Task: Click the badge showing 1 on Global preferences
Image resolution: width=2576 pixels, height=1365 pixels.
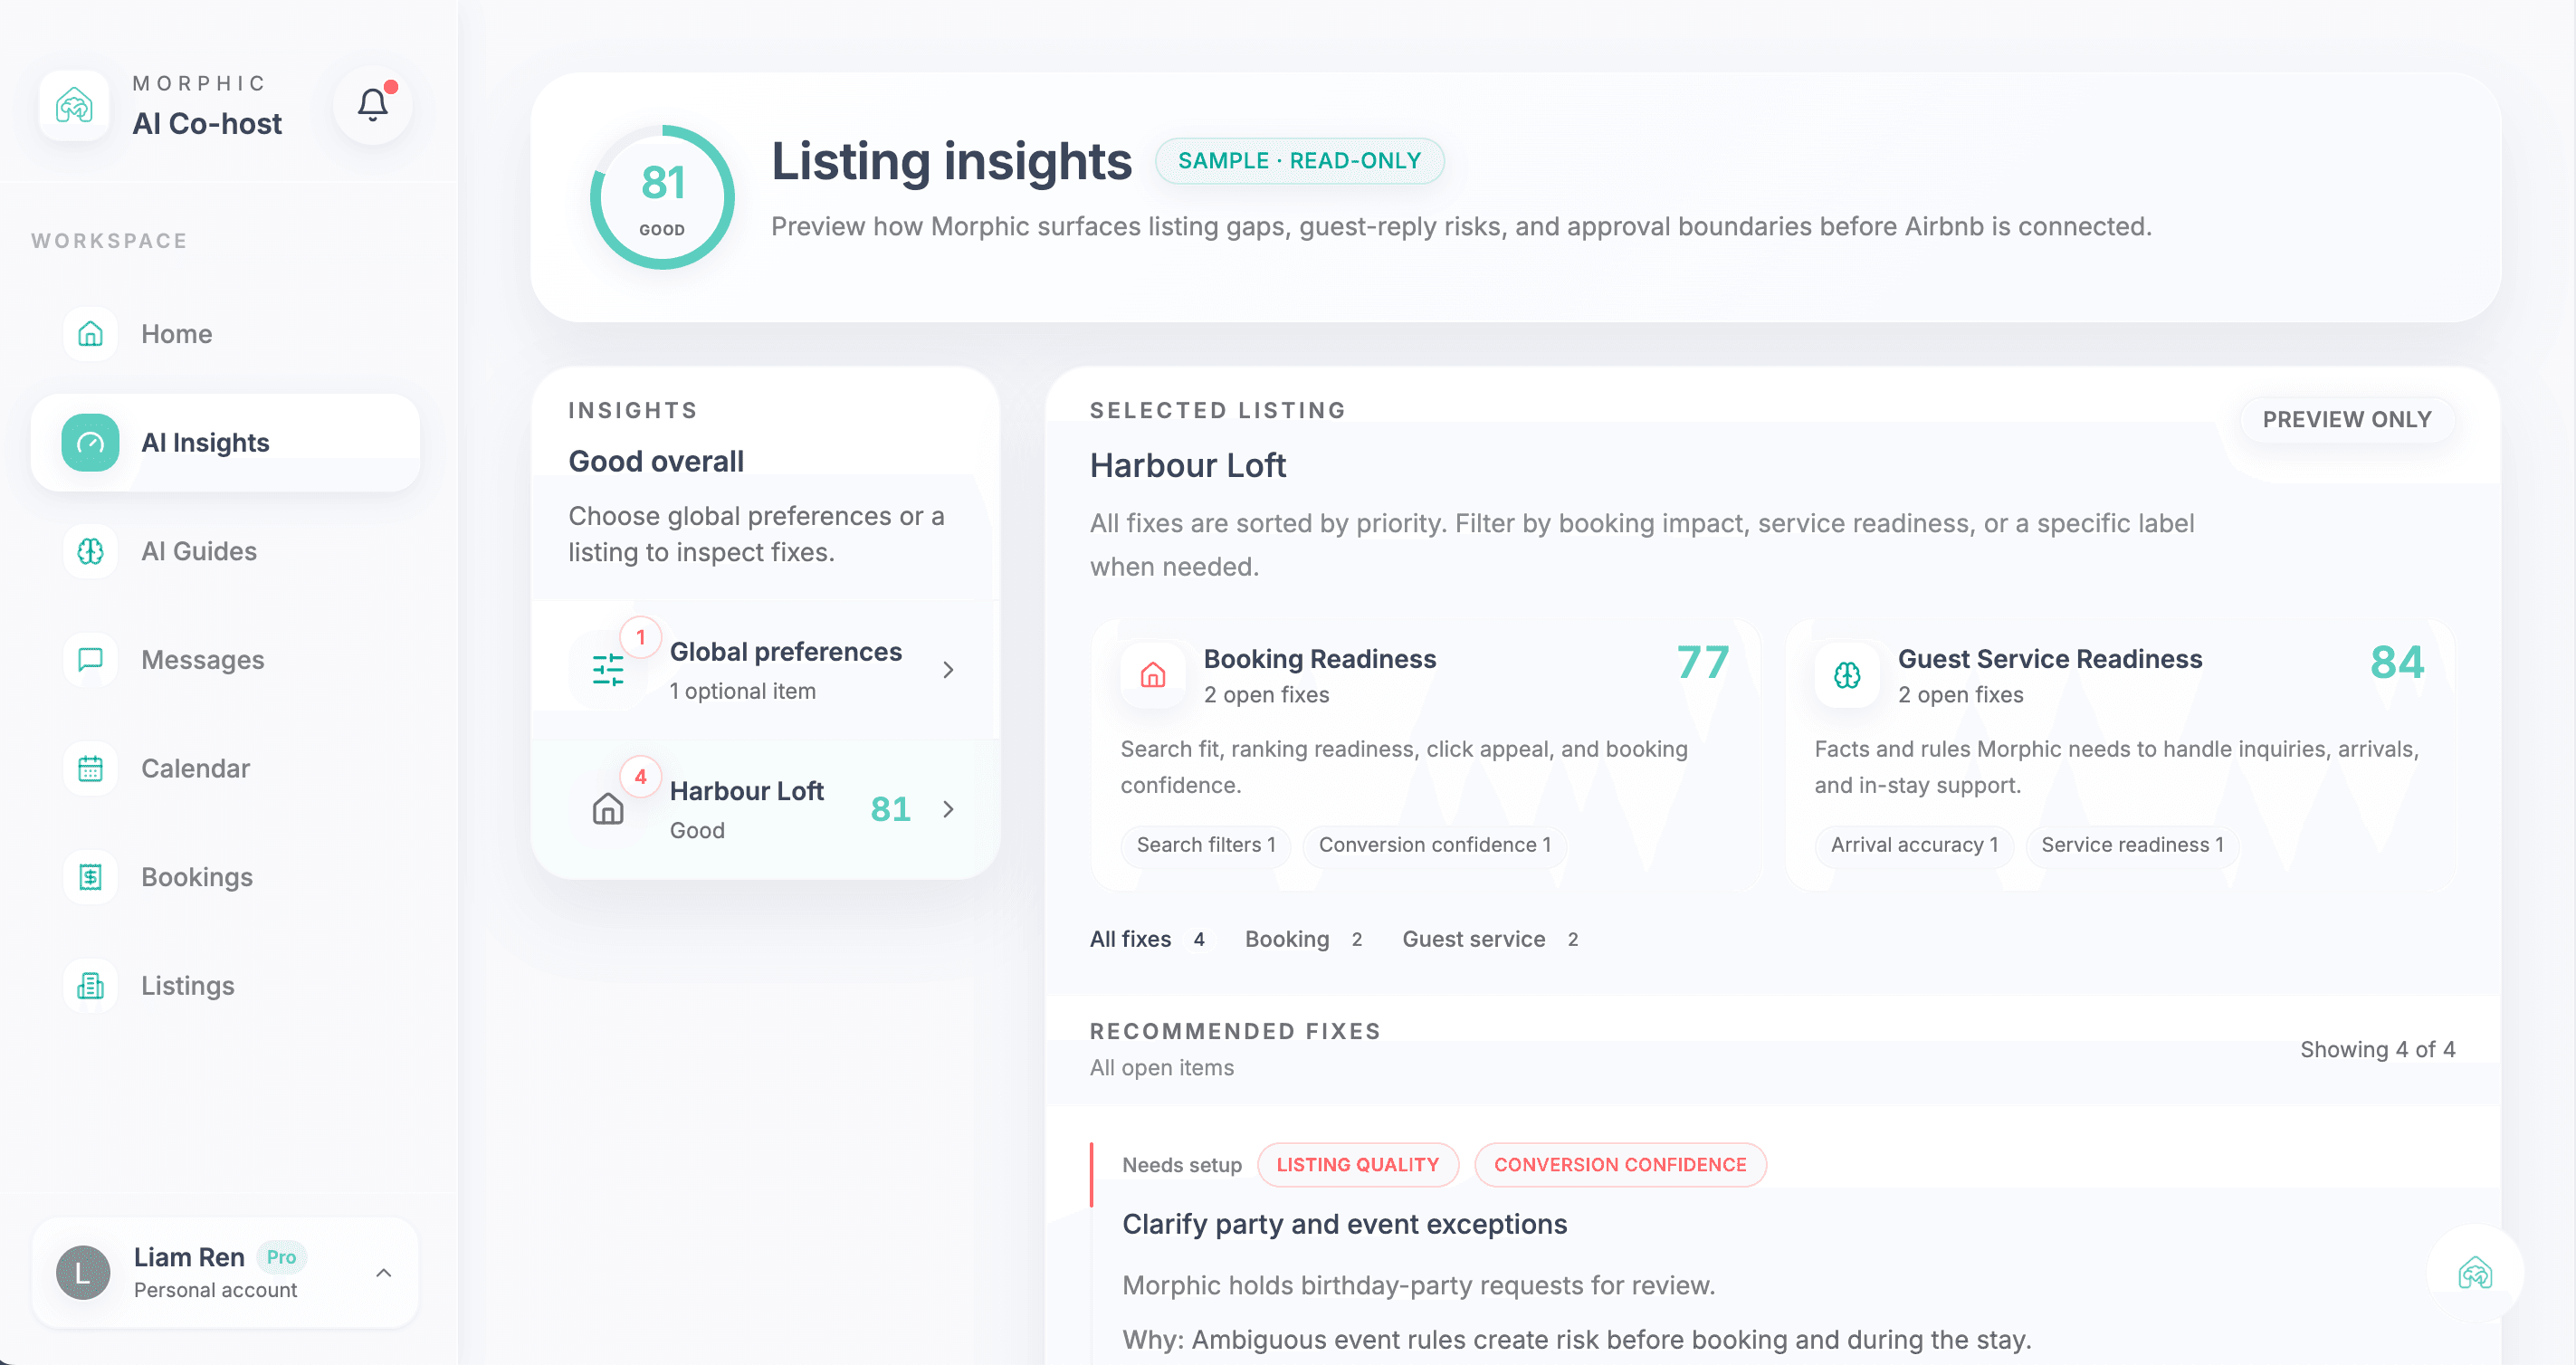Action: [x=640, y=637]
